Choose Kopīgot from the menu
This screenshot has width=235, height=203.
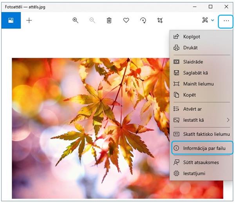click(x=201, y=37)
